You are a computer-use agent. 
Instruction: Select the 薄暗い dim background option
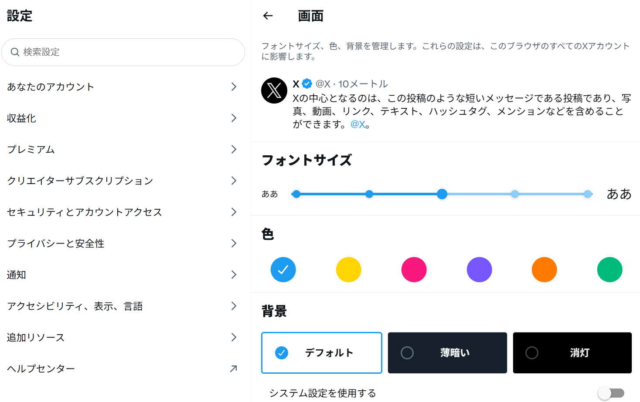(x=447, y=353)
